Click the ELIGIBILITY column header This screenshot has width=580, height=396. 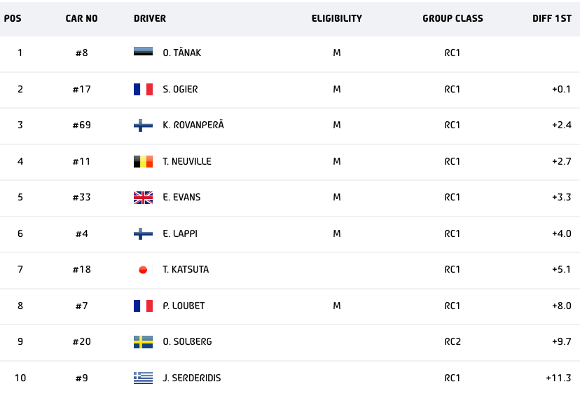click(337, 19)
